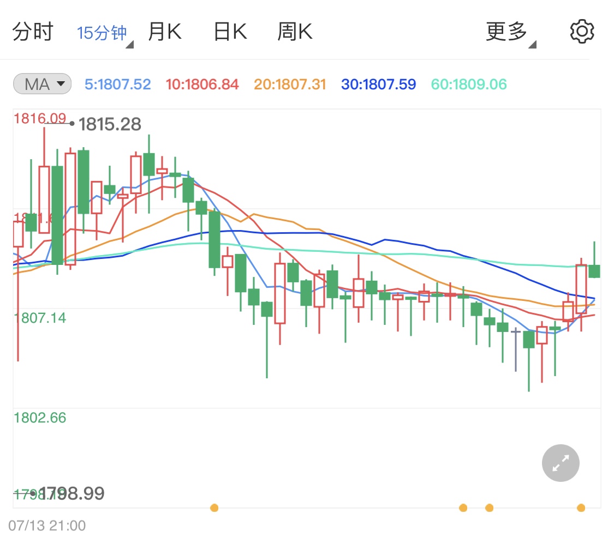Click the 1816.09 axis price label
This screenshot has height=538, width=614.
(x=40, y=118)
